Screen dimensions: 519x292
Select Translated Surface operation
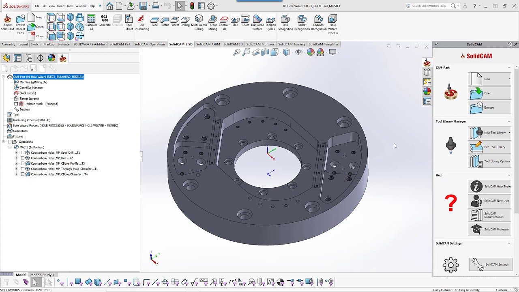tap(257, 23)
